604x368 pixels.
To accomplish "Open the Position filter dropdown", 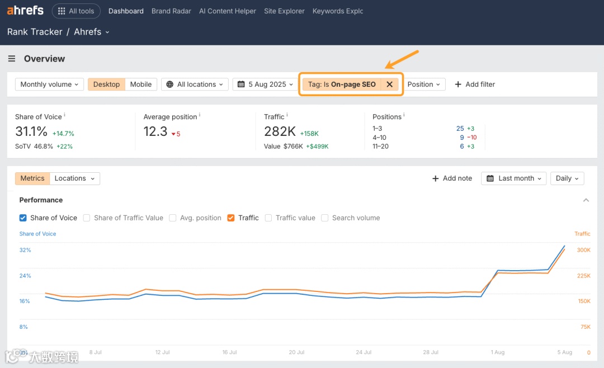I will 424,84.
